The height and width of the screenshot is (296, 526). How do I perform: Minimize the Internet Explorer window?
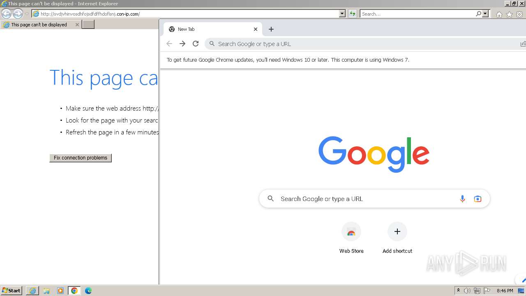(508, 3)
